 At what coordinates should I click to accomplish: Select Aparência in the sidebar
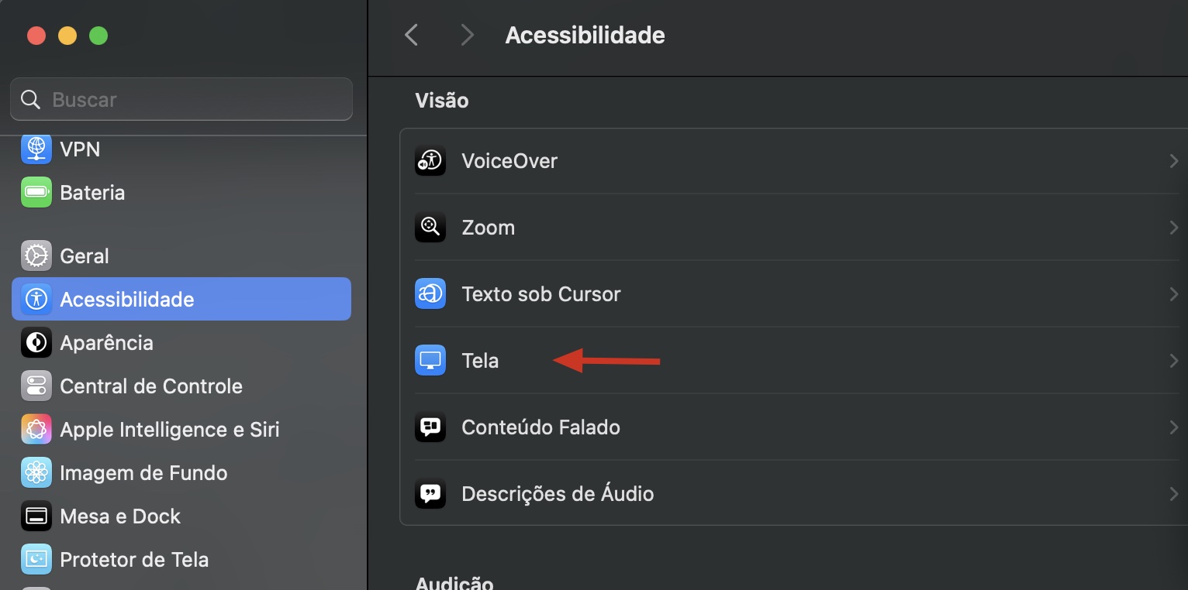[106, 342]
